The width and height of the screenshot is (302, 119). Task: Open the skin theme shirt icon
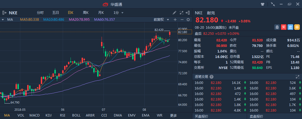[x=263, y=4]
